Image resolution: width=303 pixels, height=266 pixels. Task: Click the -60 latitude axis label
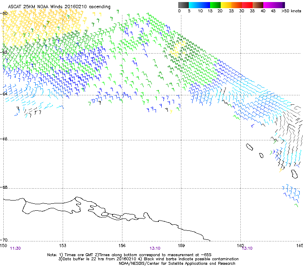point(4,14)
